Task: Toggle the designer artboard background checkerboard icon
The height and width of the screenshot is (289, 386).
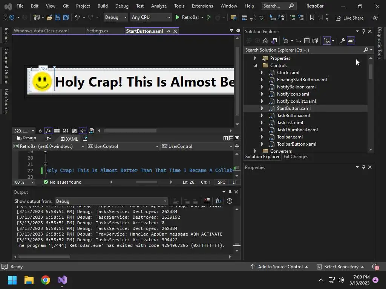Action: tap(74, 131)
